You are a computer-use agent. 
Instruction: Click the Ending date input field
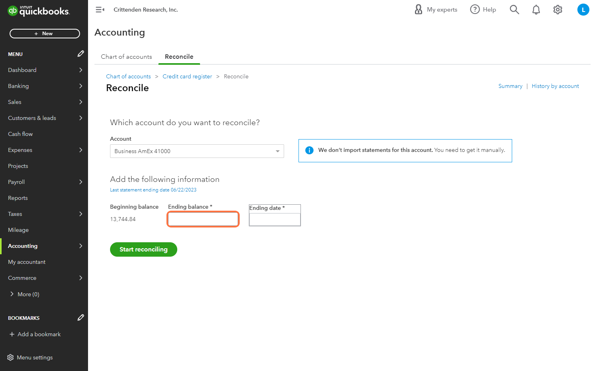pyautogui.click(x=275, y=219)
